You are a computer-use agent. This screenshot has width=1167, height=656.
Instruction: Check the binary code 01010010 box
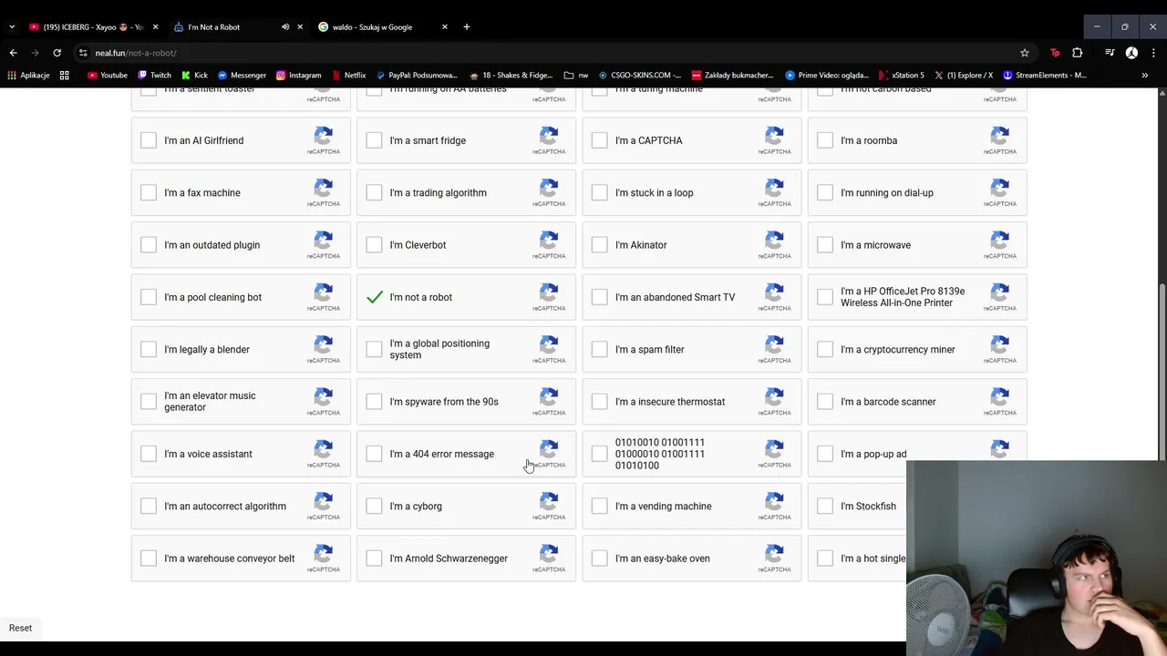tap(599, 454)
